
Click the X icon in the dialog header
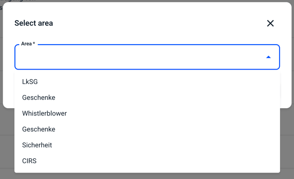(270, 23)
